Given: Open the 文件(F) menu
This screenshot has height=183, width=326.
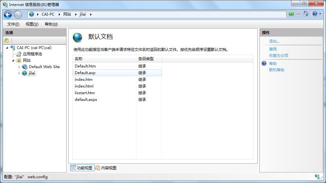Looking at the screenshot, I should (x=13, y=24).
